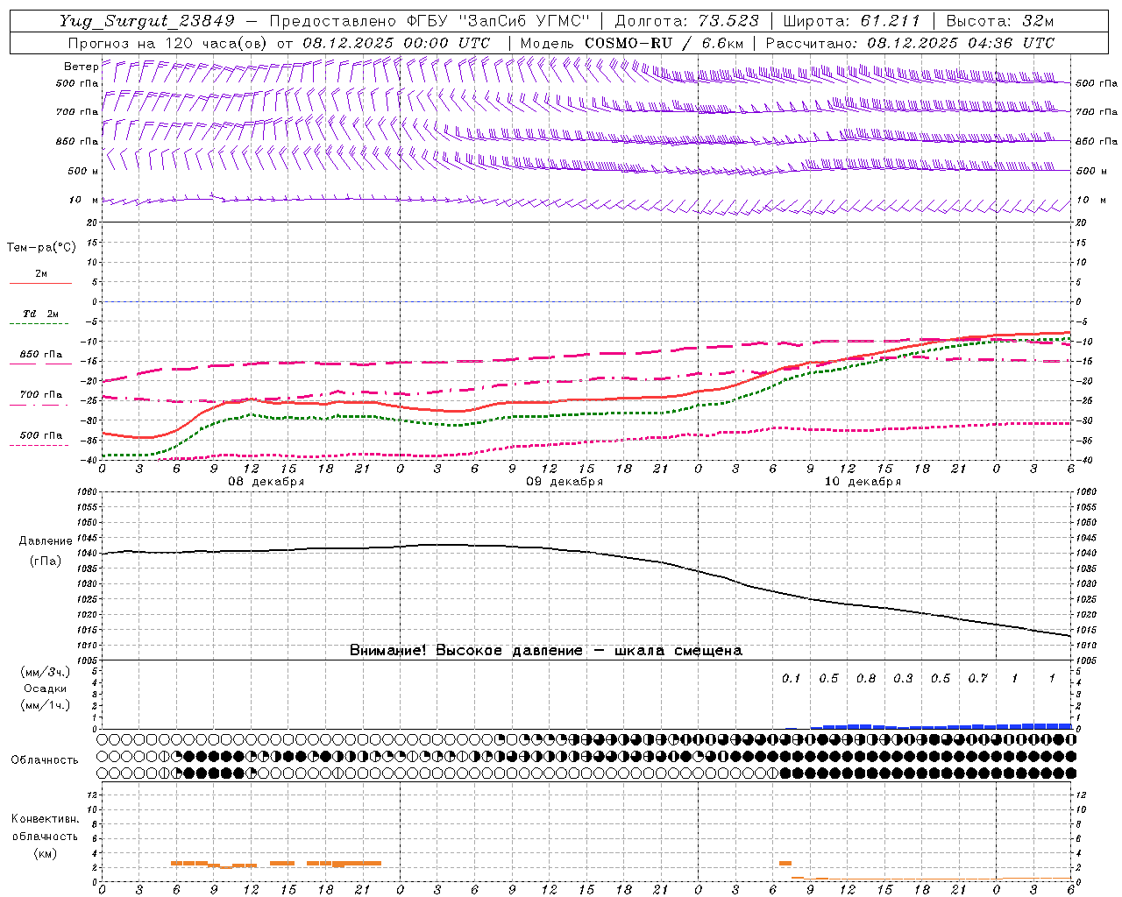This screenshot has width=1122, height=897.
Task: Click the Облачность cloud cover label
Action: coord(45,759)
